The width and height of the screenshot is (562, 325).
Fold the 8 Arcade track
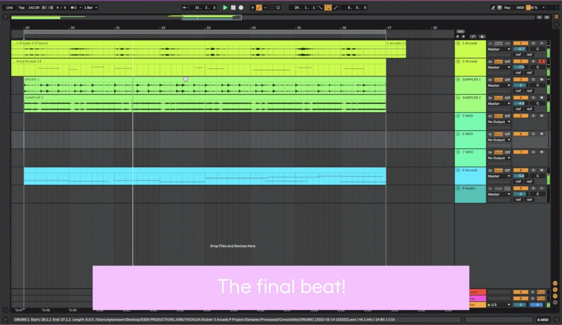pyautogui.click(x=458, y=170)
